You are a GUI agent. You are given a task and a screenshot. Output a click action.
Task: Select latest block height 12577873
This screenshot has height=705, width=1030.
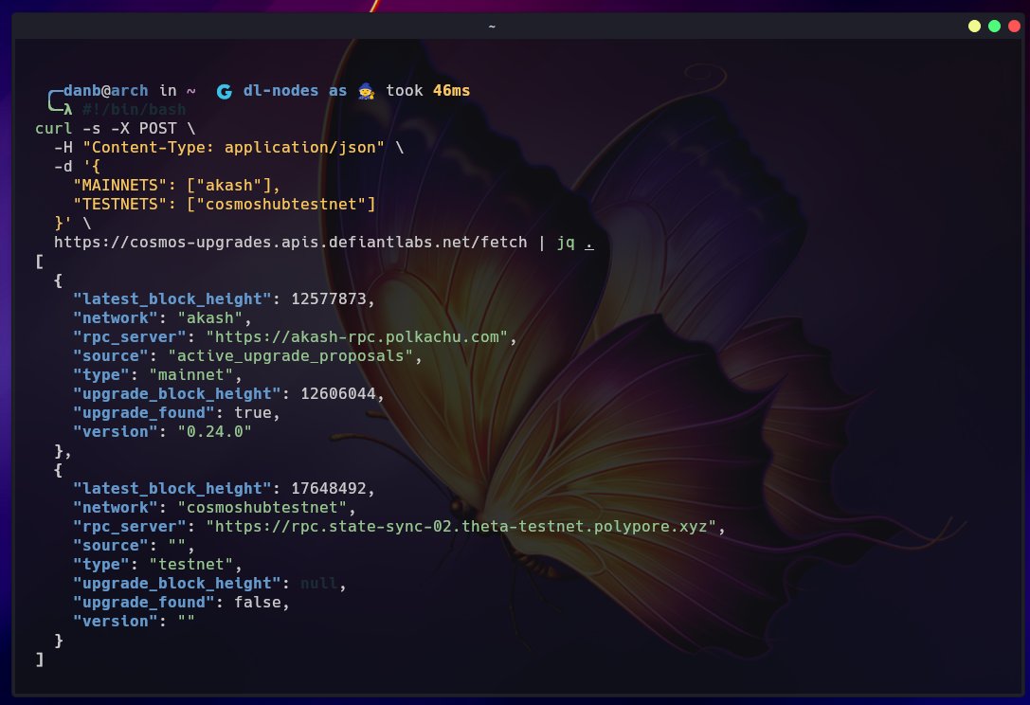click(329, 298)
